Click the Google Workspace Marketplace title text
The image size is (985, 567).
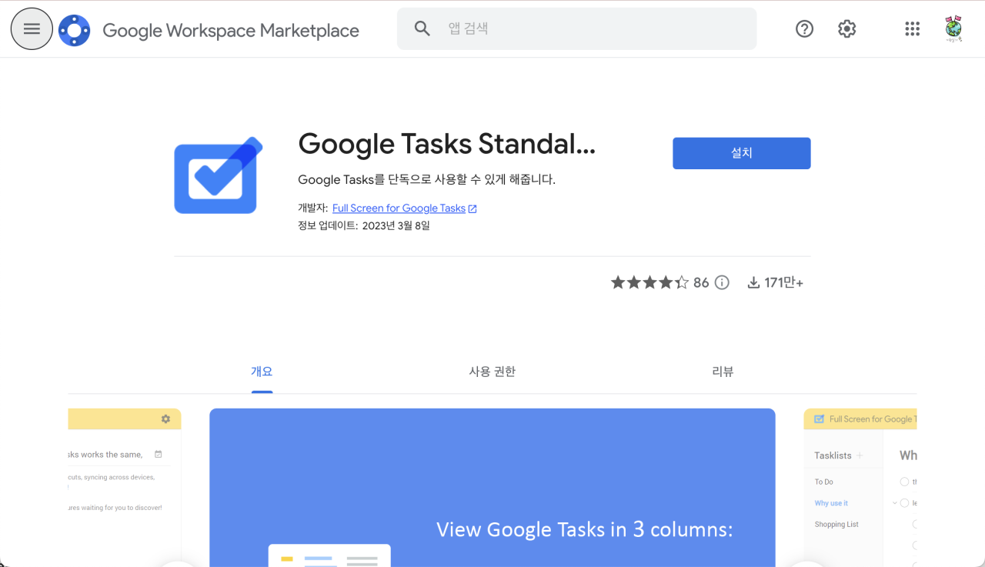coord(231,31)
